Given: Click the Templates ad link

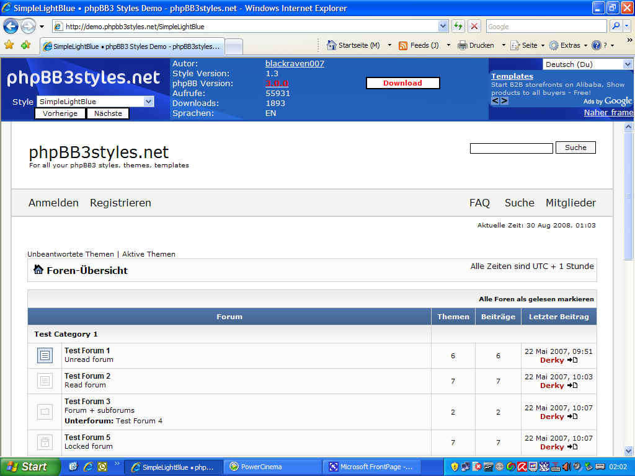Looking at the screenshot, I should coord(512,76).
